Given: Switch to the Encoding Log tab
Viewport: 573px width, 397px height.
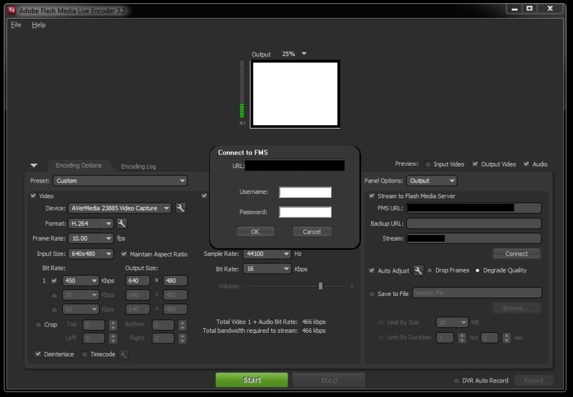Looking at the screenshot, I should click(139, 166).
